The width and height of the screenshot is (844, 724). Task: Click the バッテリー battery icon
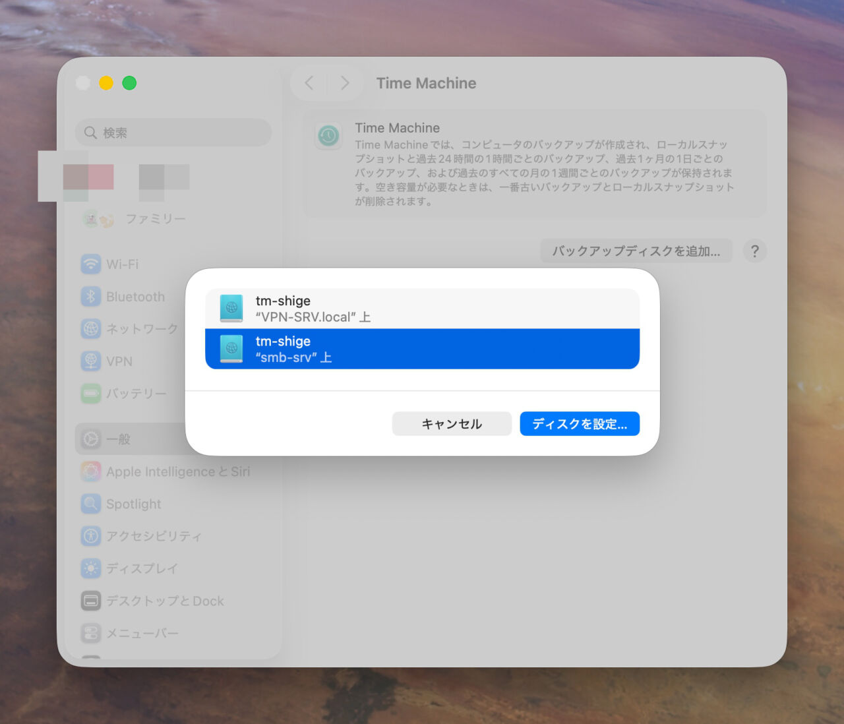pos(91,394)
